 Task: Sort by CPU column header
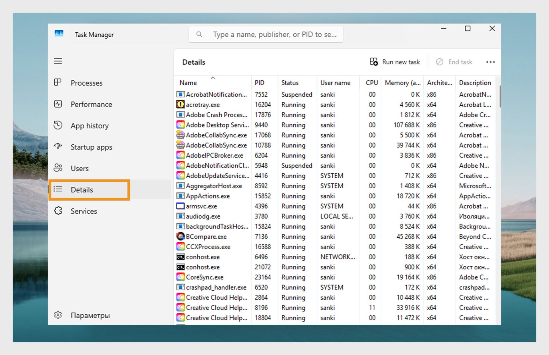pyautogui.click(x=371, y=83)
